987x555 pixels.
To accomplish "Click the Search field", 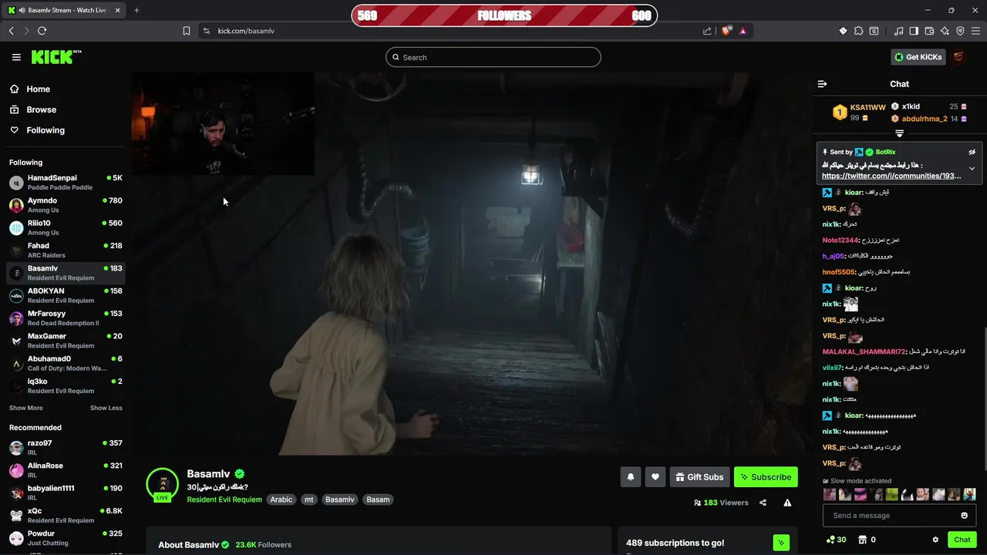I will (x=493, y=57).
